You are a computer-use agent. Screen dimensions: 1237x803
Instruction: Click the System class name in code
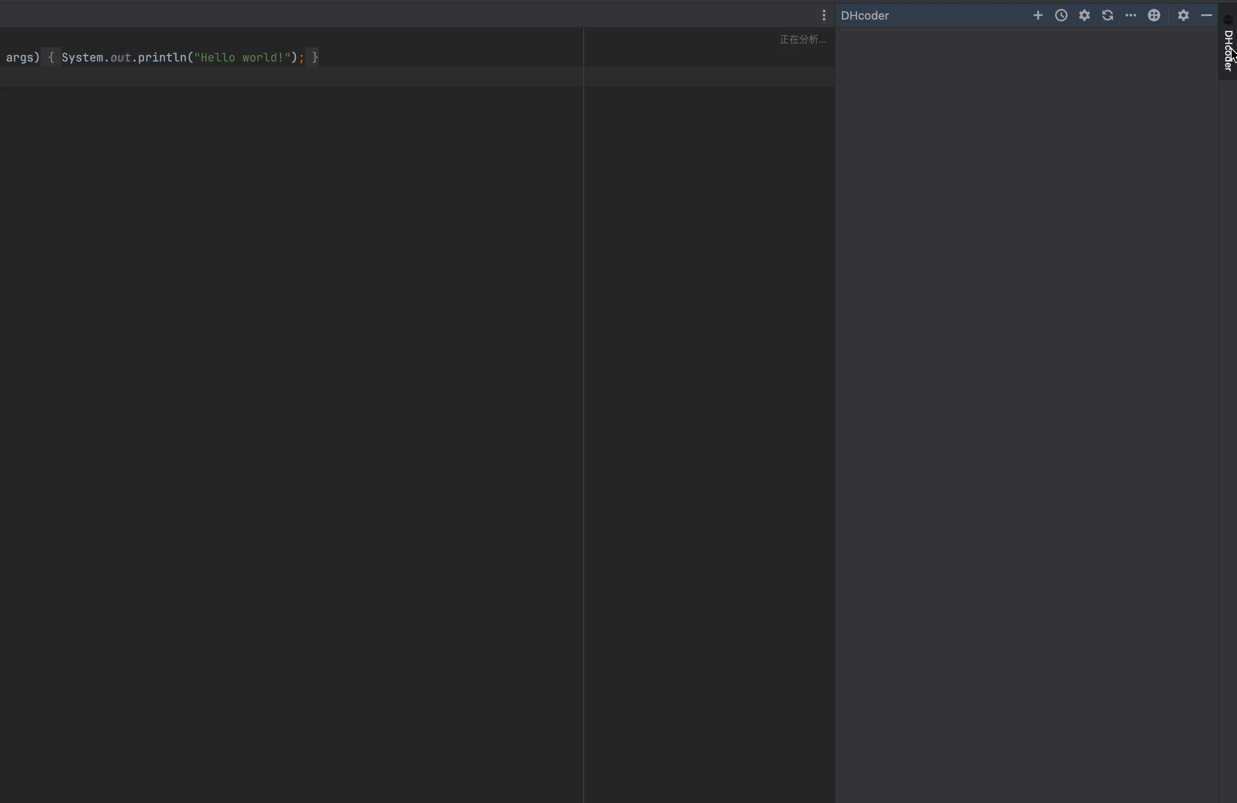82,57
